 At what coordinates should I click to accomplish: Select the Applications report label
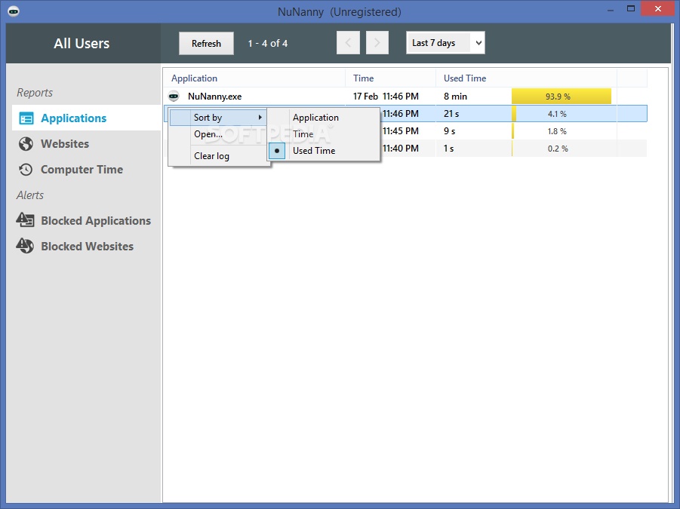click(74, 118)
